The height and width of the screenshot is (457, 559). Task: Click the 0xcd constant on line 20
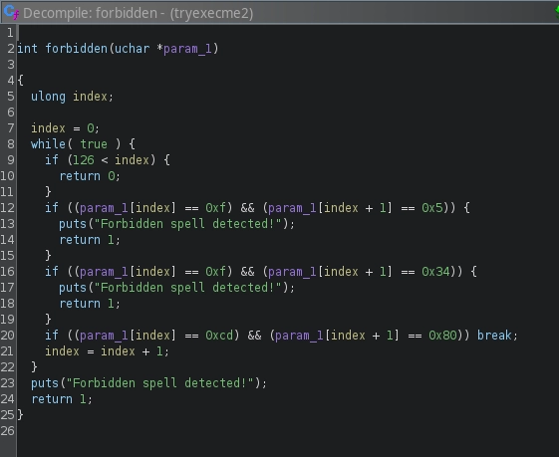[219, 336]
